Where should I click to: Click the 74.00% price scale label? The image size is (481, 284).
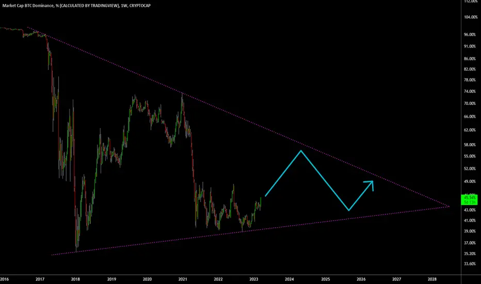tap(470, 91)
